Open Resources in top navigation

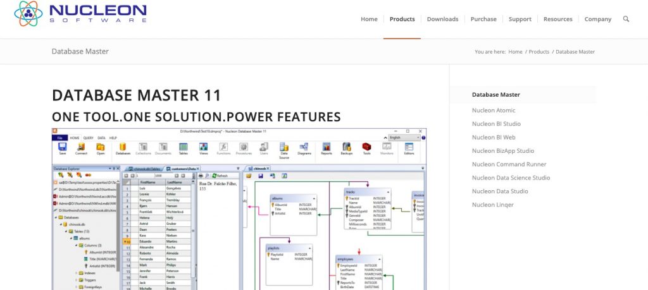tap(558, 19)
